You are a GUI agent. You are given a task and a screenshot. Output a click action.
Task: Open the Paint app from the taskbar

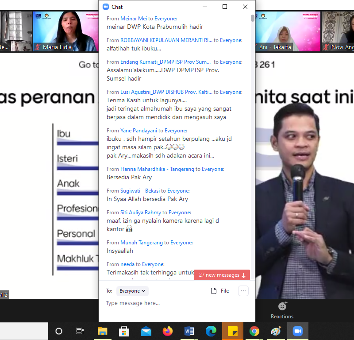point(276,331)
